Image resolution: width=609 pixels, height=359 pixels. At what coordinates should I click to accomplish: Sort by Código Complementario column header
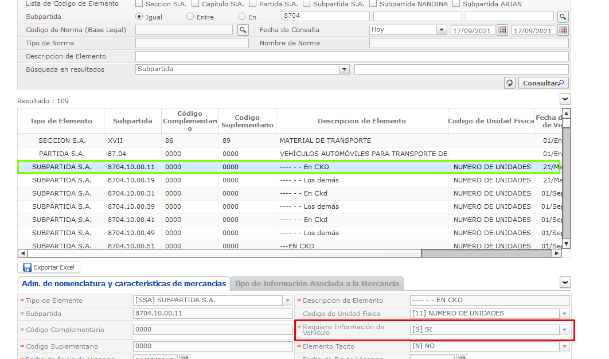tap(190, 121)
